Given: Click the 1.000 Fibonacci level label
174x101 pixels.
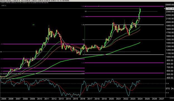Looking at the screenshot, I should coord(83,25).
